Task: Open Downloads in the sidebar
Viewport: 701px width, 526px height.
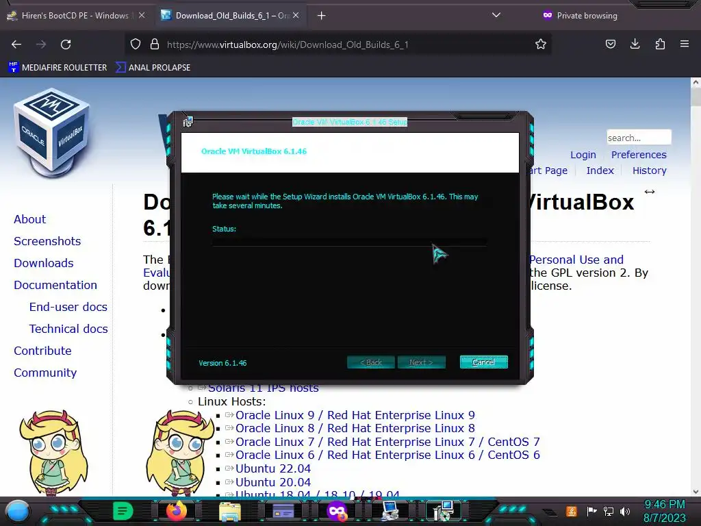Action: (43, 263)
